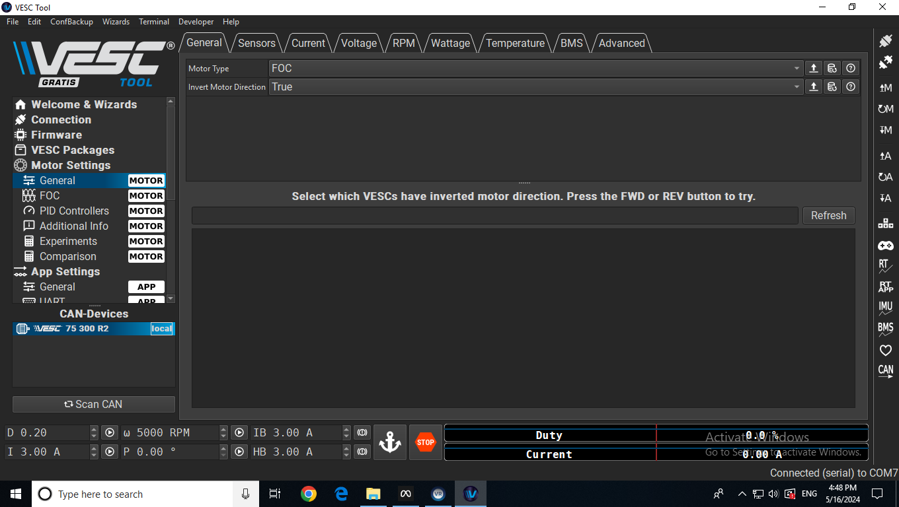
Task: Toggle RT realtime data streaming
Action: pyautogui.click(x=885, y=266)
